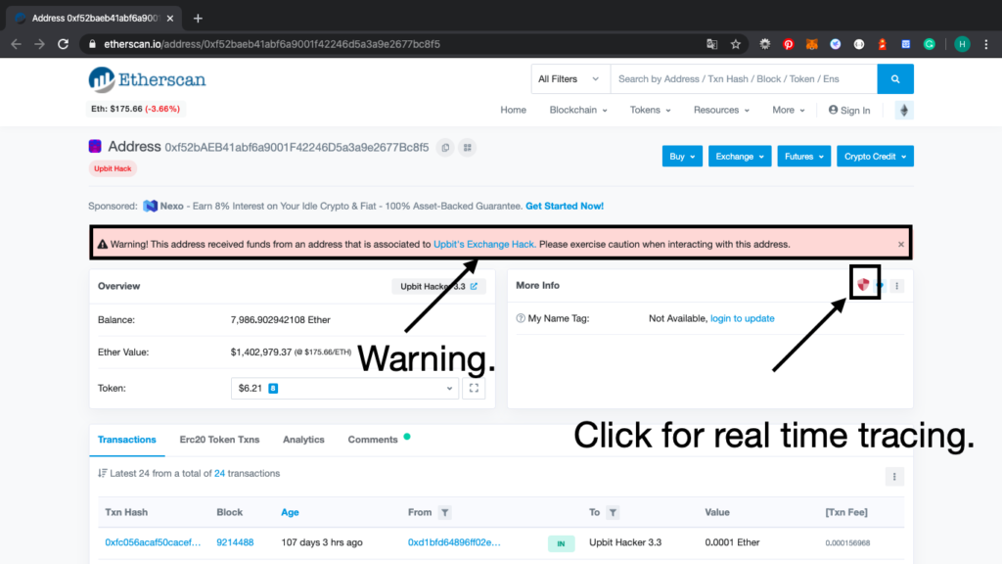
Task: Open More Info three-dot options
Action: [x=896, y=286]
